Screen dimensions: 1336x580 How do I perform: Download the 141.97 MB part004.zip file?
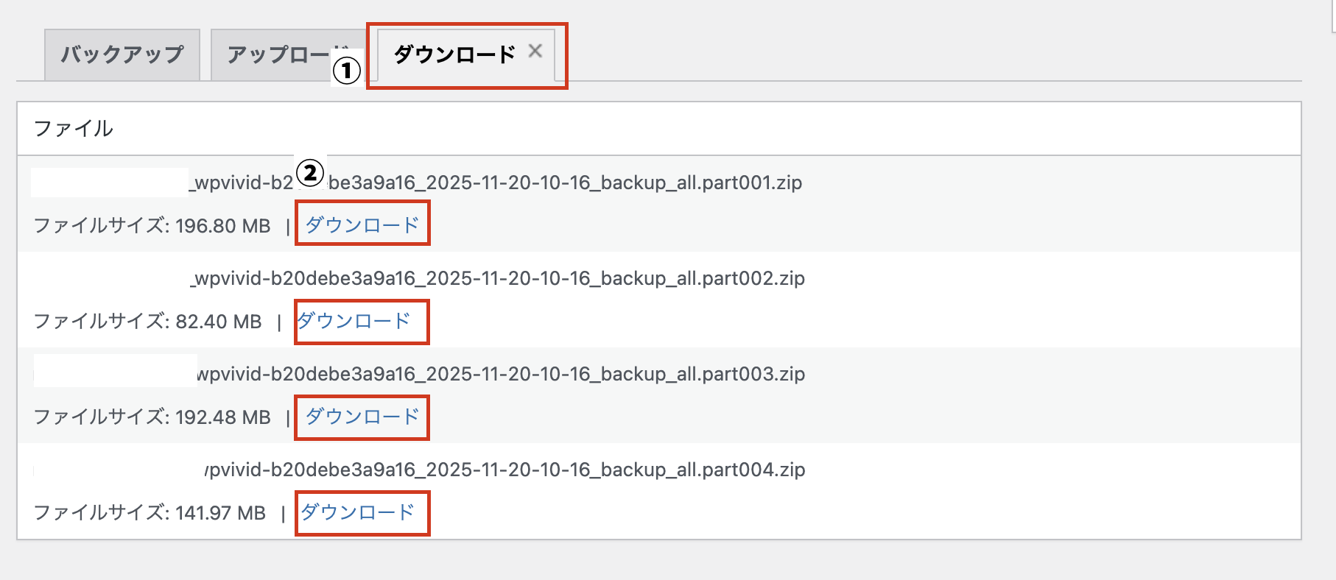tap(361, 512)
